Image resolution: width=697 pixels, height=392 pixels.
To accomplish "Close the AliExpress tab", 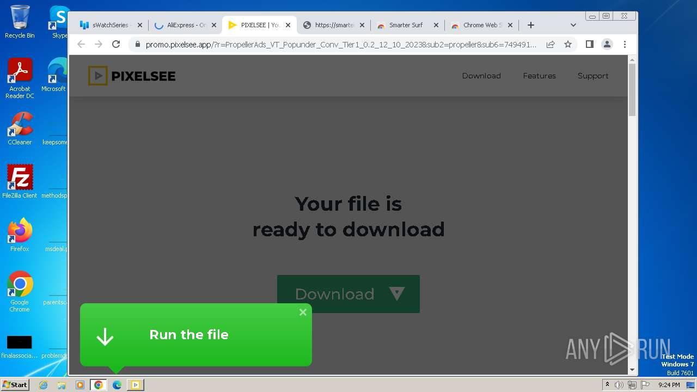I will click(x=214, y=25).
